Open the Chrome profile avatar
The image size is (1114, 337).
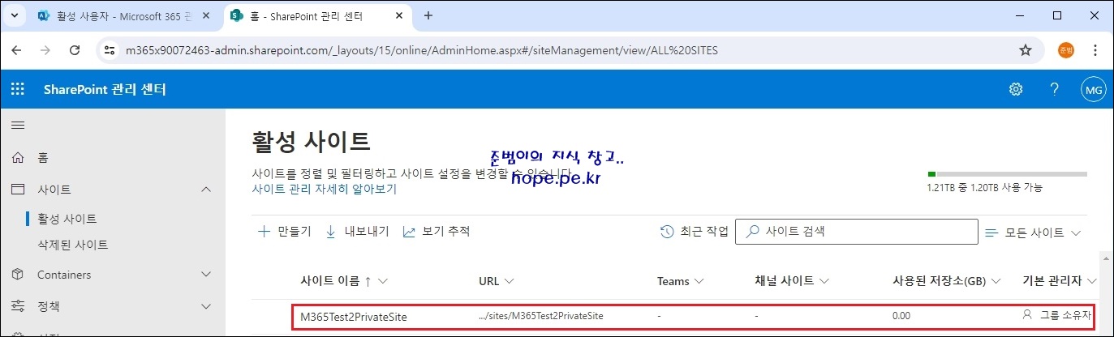pyautogui.click(x=1065, y=50)
